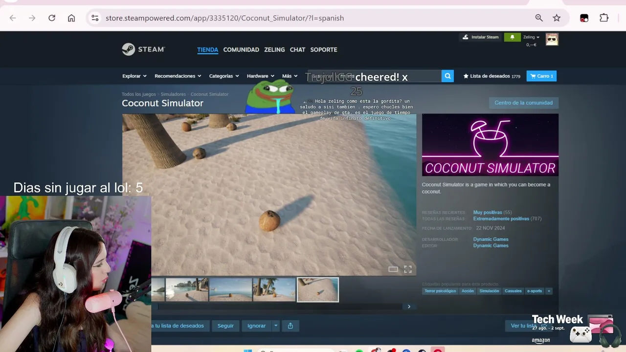Open the Muy positivas recent reviews link

point(488,213)
